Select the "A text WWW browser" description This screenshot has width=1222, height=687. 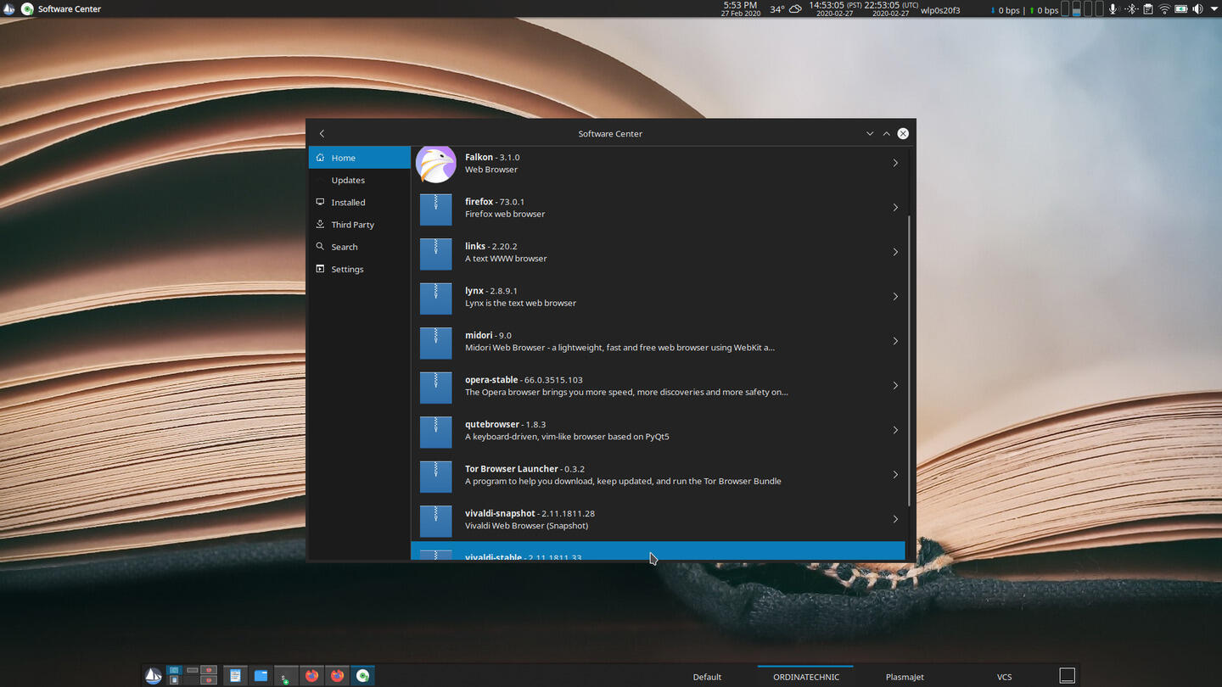(x=506, y=259)
